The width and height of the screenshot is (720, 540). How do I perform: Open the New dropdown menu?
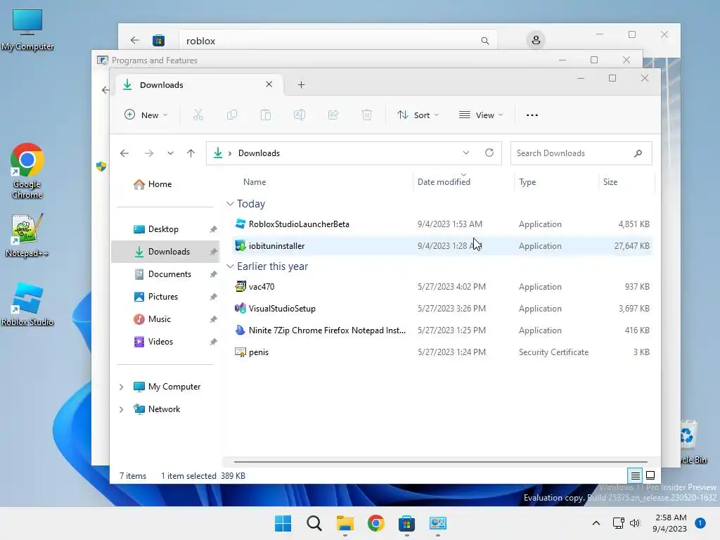[x=146, y=115]
